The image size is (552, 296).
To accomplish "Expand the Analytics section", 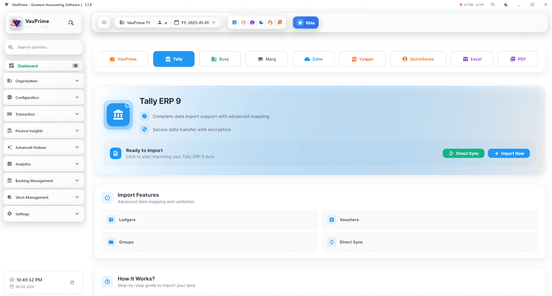I will coord(44,164).
